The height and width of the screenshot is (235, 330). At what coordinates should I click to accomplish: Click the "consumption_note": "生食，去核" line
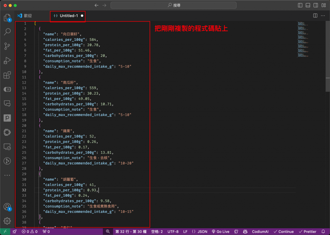click(77, 158)
